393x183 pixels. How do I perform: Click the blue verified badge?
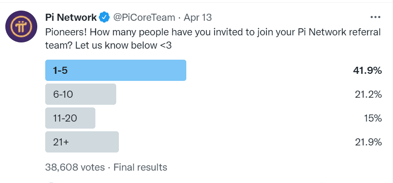pos(105,18)
